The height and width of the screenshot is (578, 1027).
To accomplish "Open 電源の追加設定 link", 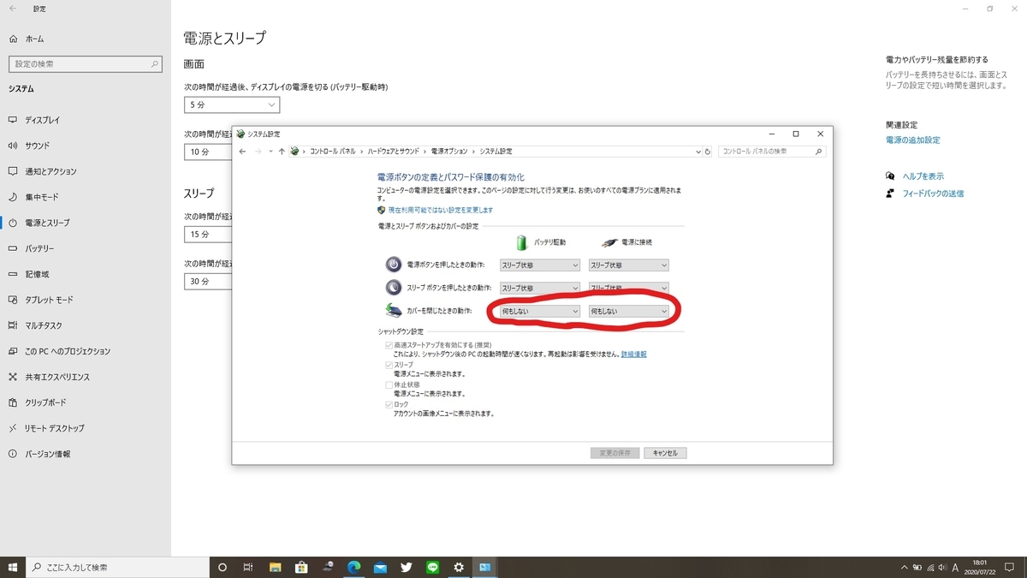I will pos(913,140).
